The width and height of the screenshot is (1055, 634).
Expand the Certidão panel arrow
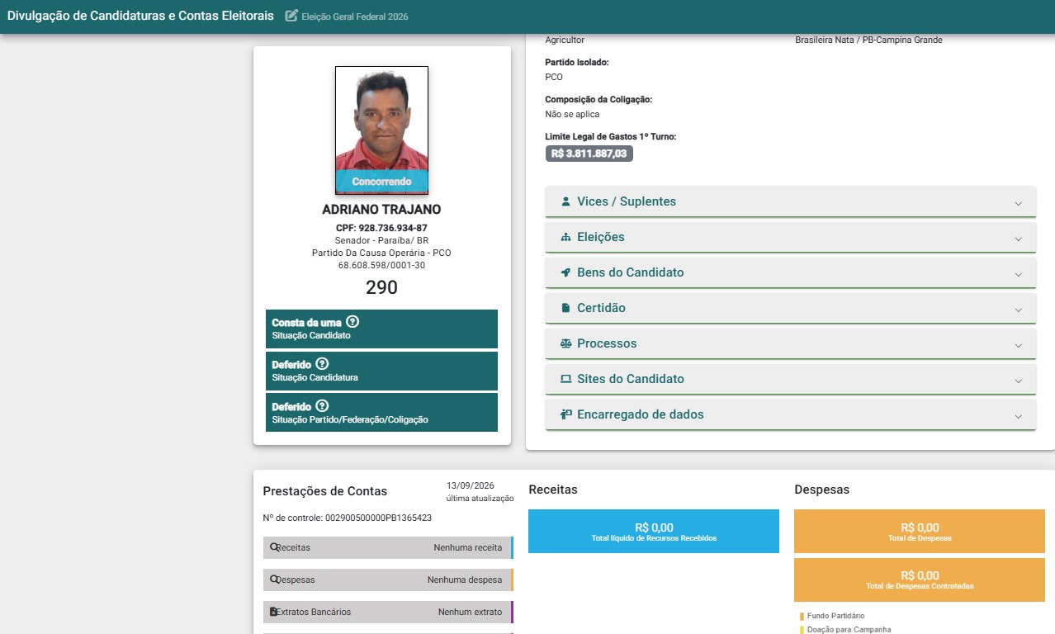click(x=1018, y=310)
